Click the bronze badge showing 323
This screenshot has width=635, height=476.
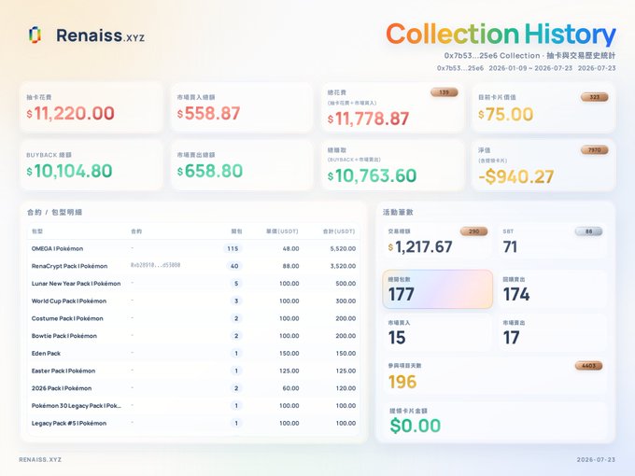(595, 97)
